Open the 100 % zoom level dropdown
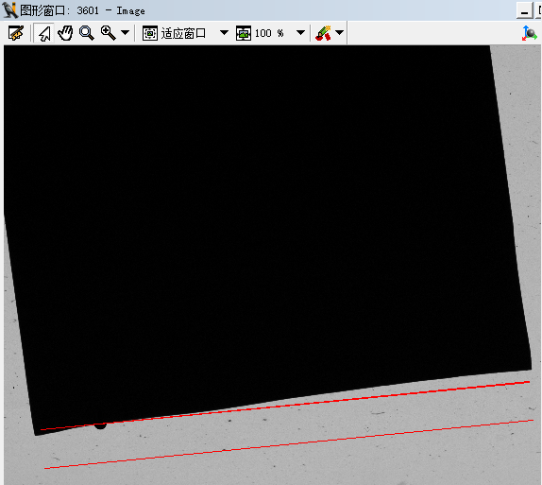 coord(300,33)
